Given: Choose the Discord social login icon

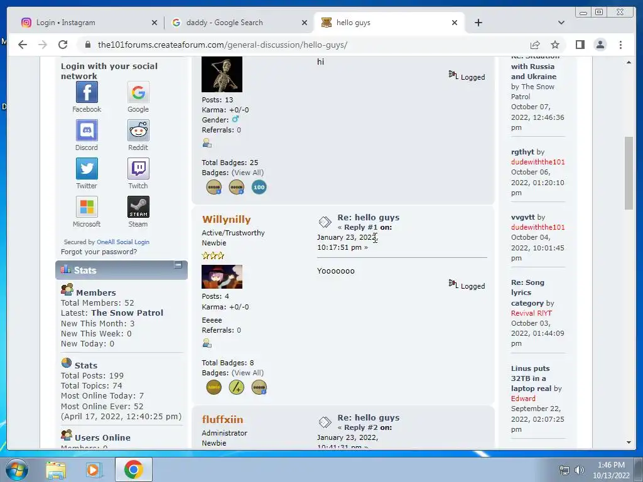Looking at the screenshot, I should click(87, 131).
